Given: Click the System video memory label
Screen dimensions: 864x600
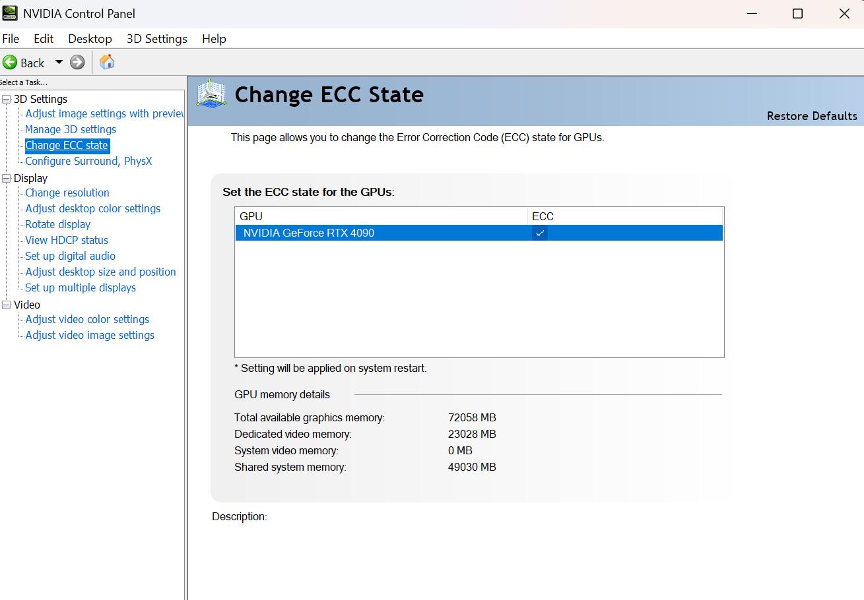Looking at the screenshot, I should click(286, 451).
